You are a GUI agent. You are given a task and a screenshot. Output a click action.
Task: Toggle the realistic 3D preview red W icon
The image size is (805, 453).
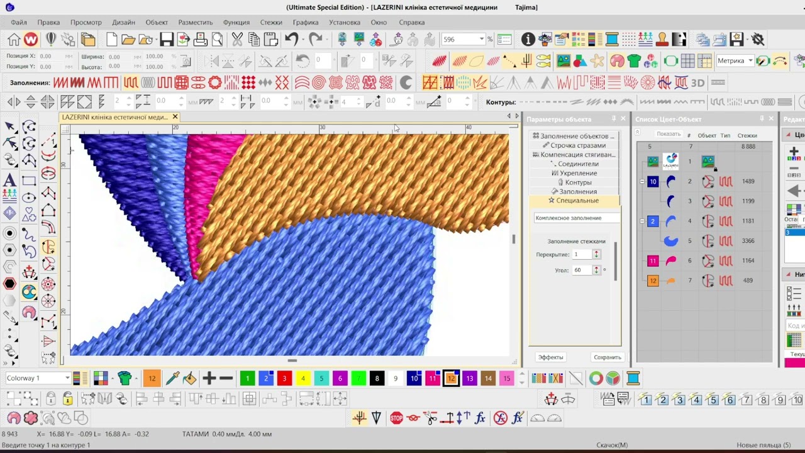tap(31, 40)
